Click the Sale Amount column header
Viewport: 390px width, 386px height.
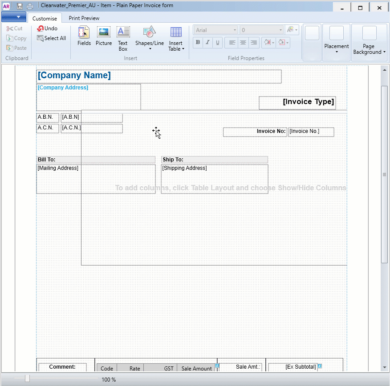[196, 368]
